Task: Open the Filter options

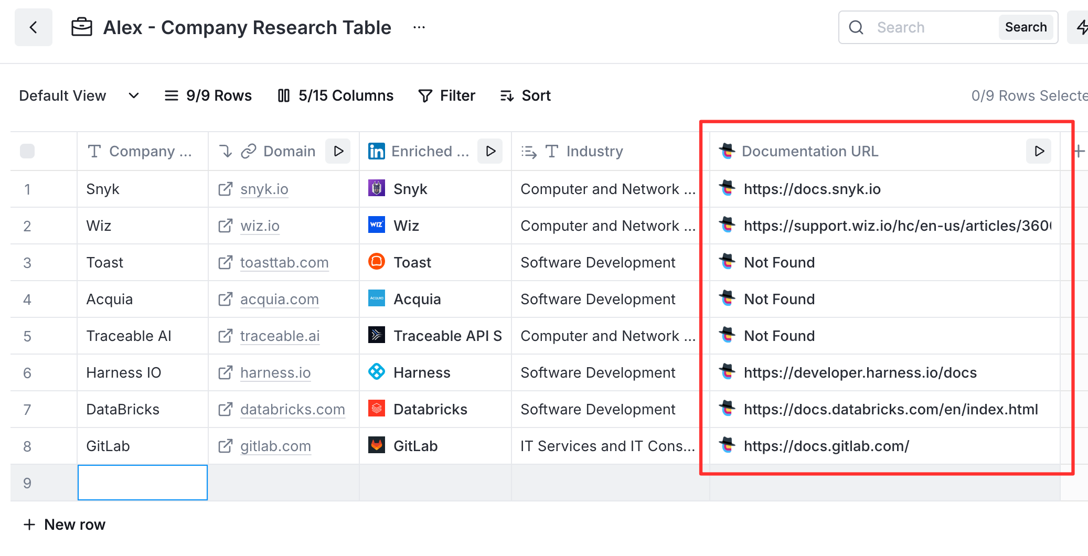Action: (x=447, y=95)
